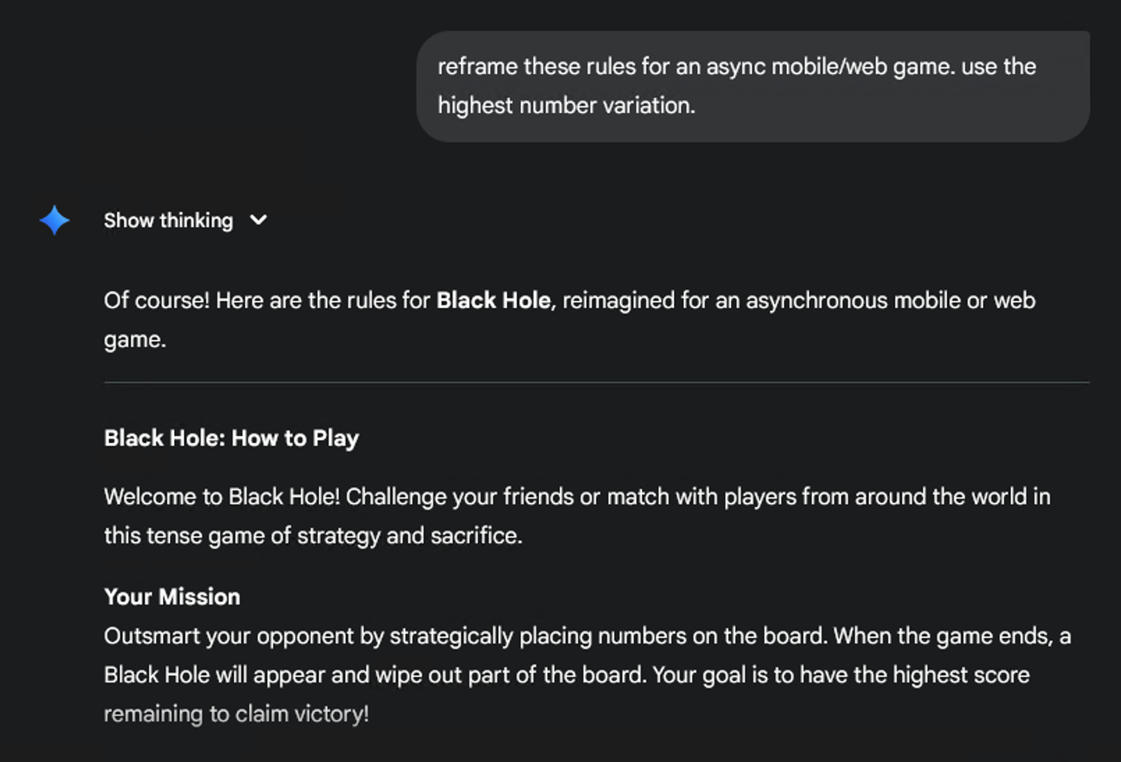Click the final line about claiming victory
Image resolution: width=1121 pixels, height=762 pixels.
pos(235,713)
